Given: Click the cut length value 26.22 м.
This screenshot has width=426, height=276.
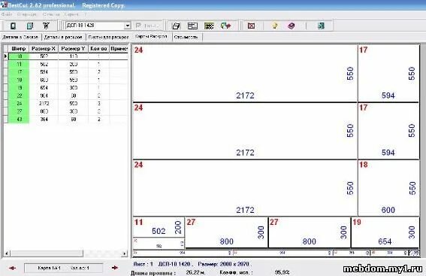Looking at the screenshot, I should coord(196,272).
